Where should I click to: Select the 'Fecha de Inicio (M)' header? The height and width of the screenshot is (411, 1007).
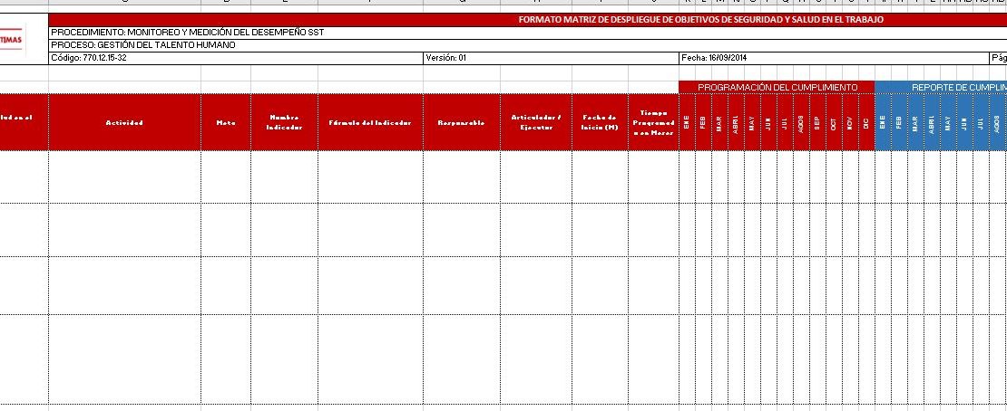coord(600,122)
